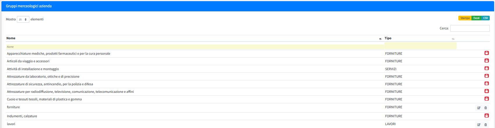Focus the Nome column filter field

tap(195, 47)
